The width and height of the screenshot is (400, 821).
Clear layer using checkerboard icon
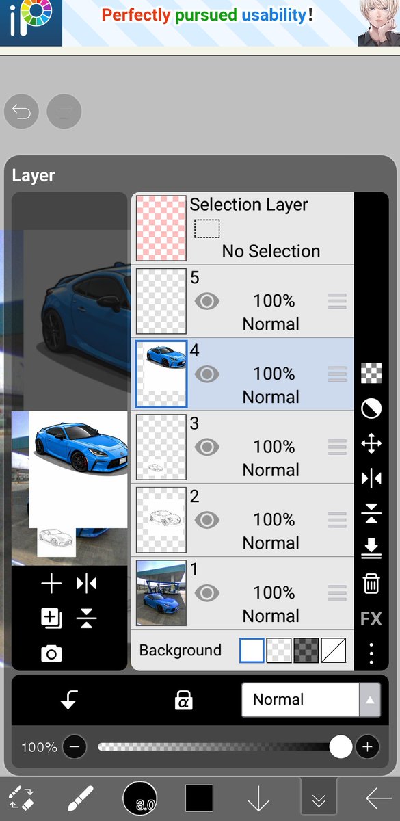click(371, 373)
